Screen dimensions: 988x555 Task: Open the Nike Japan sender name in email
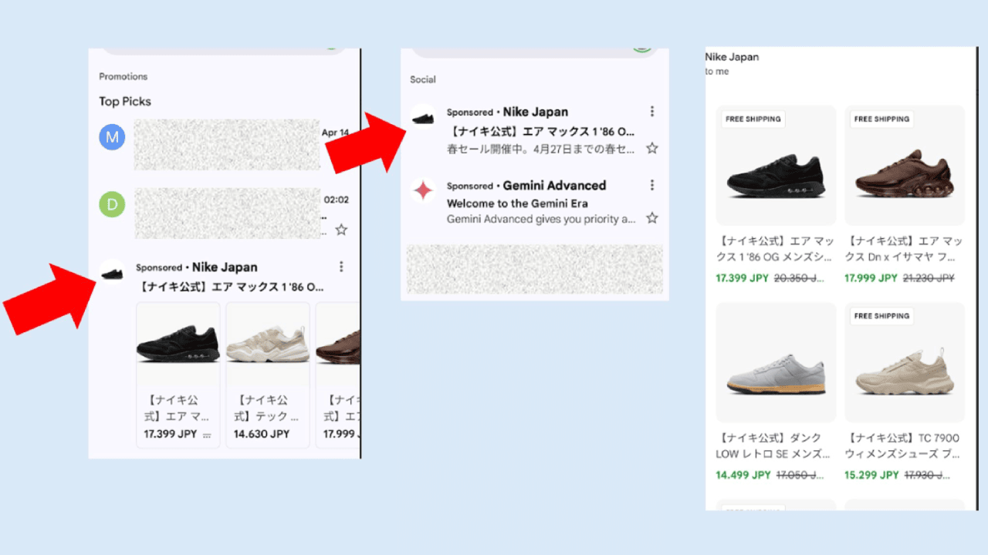point(732,57)
